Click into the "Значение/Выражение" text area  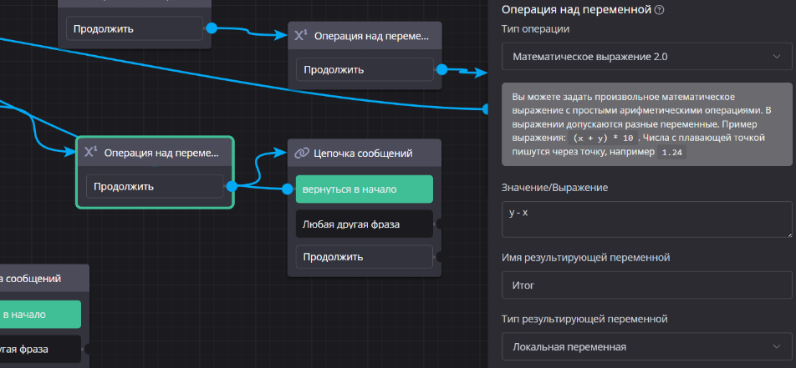pyautogui.click(x=647, y=220)
